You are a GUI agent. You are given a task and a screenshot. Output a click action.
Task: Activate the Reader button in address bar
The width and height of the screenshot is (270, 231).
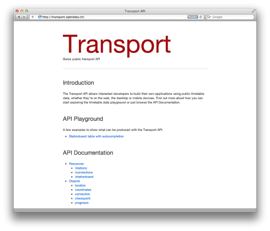[x=193, y=17]
